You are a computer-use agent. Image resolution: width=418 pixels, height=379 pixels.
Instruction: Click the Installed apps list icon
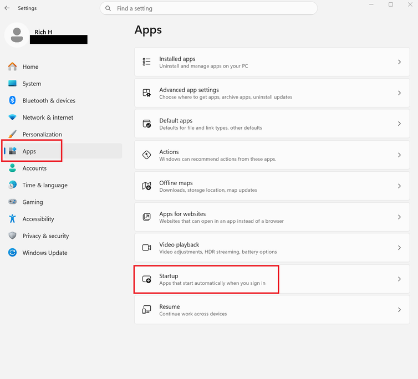pos(146,62)
